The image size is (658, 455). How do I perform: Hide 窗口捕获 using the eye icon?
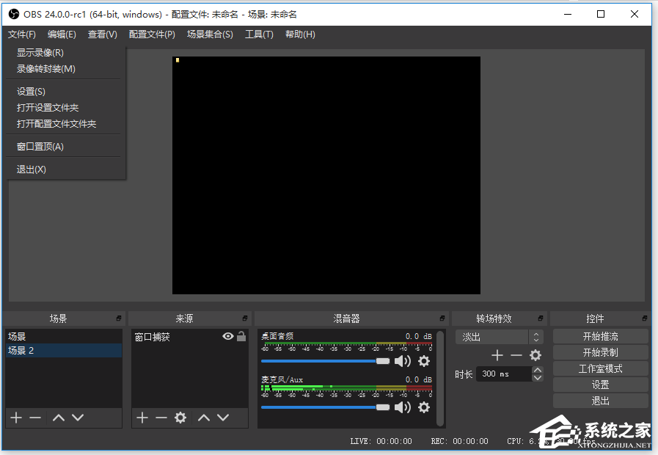228,336
